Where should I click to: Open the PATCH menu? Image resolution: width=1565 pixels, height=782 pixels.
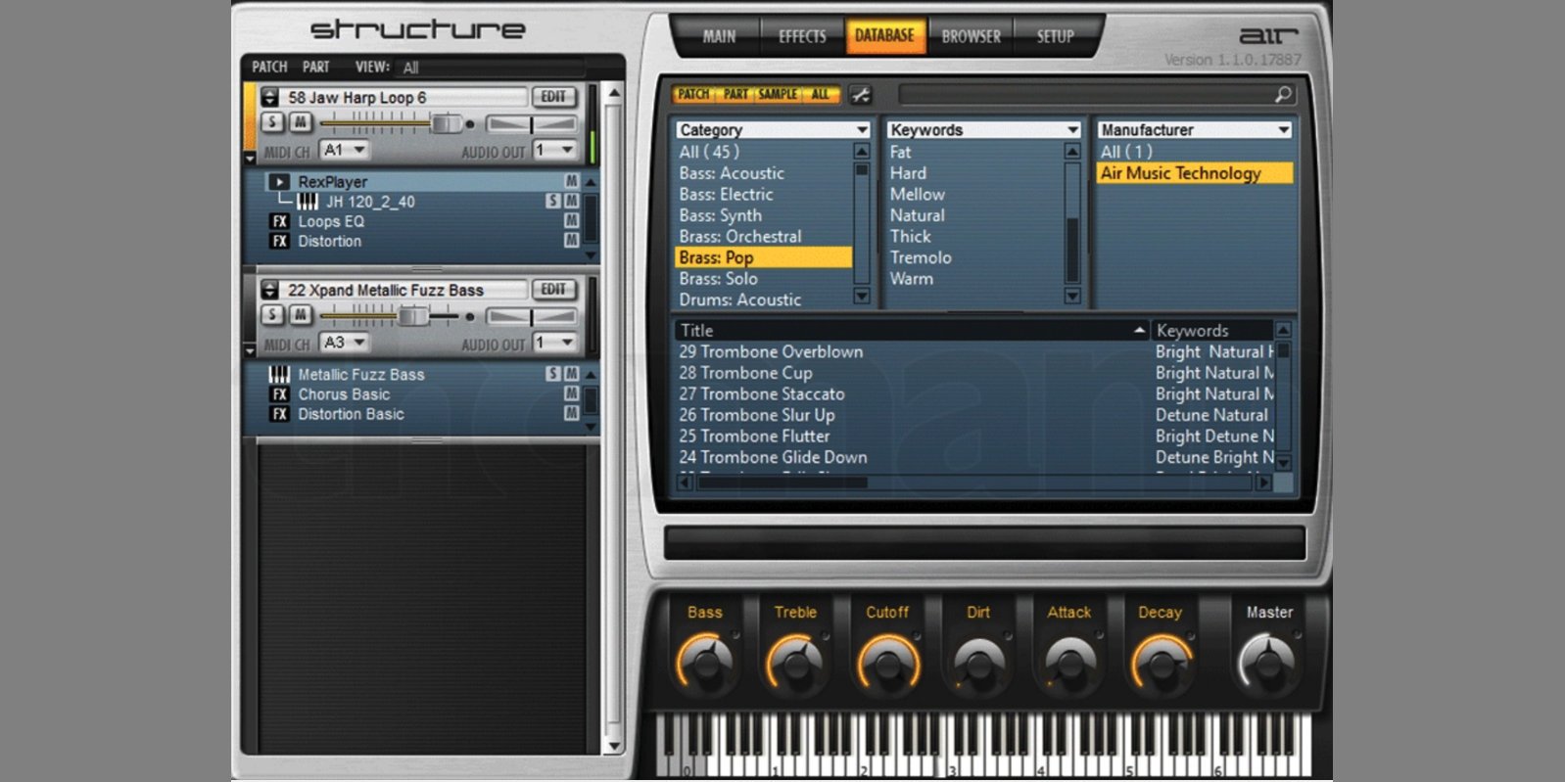[x=269, y=67]
